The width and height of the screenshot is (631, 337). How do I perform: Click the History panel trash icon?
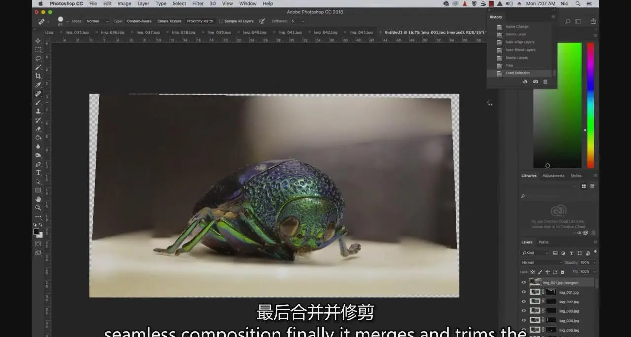click(545, 82)
